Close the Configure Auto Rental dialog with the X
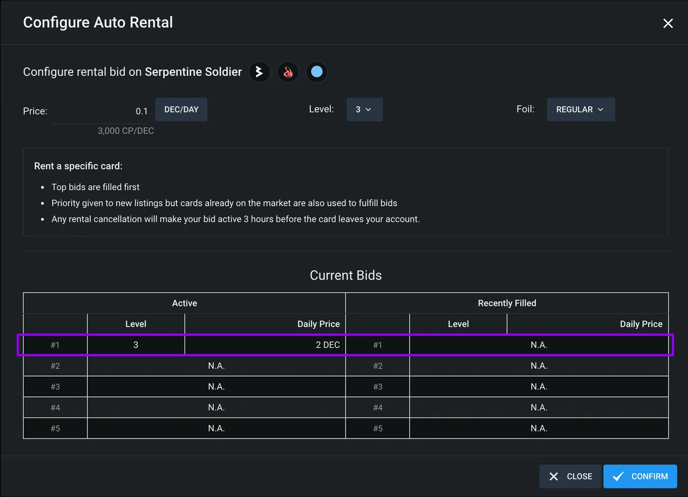 668,23
